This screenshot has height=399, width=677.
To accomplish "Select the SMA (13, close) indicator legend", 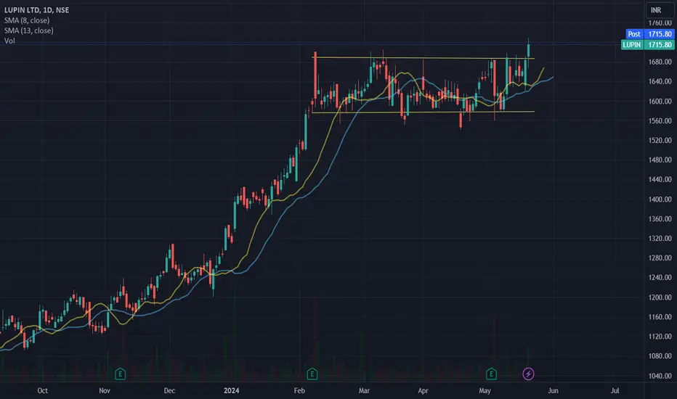I will 29,30.
